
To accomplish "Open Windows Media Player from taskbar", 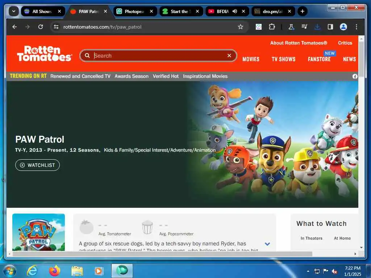I will 99,271.
